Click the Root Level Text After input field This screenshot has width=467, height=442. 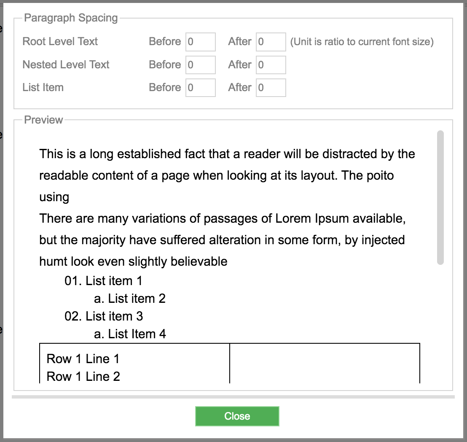[271, 42]
